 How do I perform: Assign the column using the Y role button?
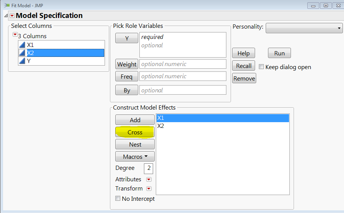tap(127, 38)
